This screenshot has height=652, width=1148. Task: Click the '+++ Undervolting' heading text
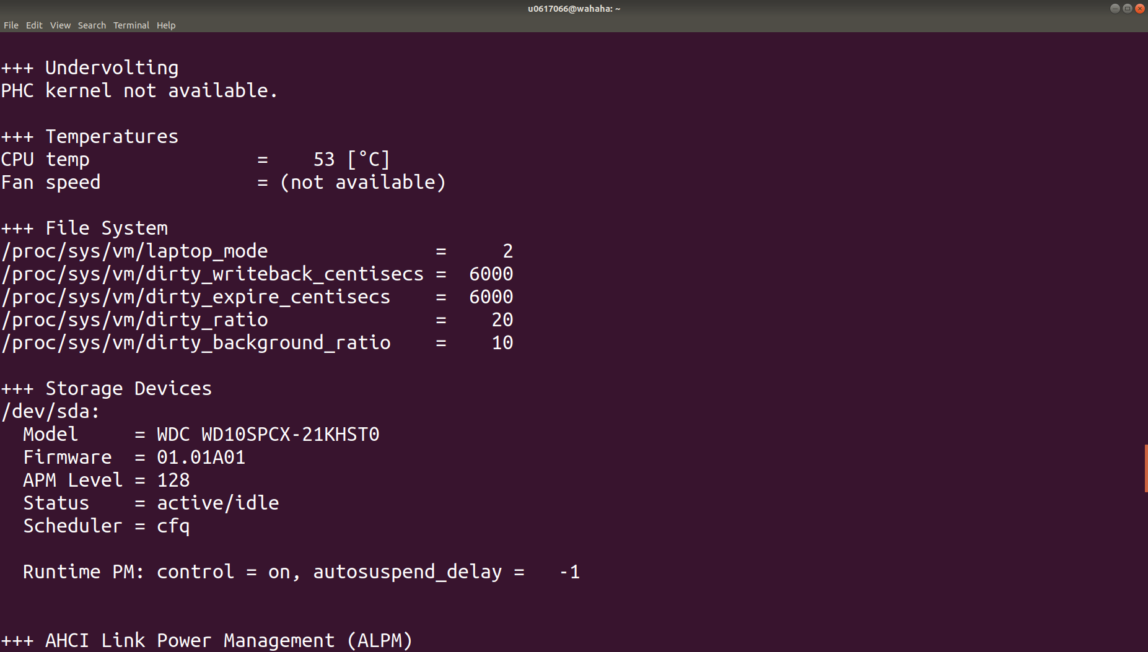pos(90,67)
